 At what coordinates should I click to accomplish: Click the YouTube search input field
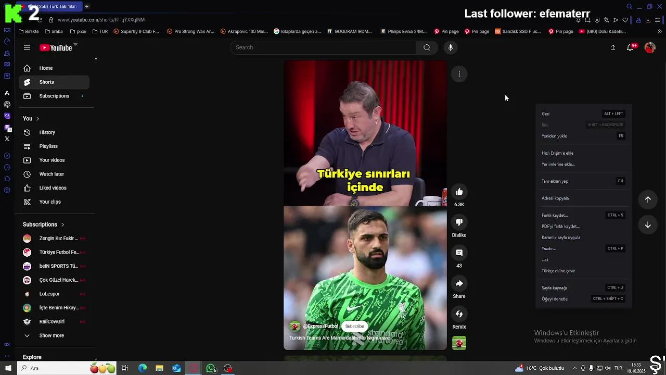click(323, 47)
